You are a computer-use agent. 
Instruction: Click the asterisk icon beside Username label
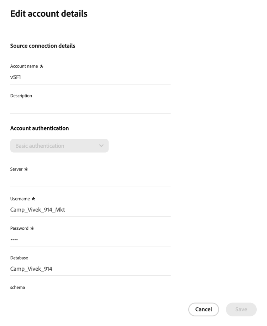(33, 199)
